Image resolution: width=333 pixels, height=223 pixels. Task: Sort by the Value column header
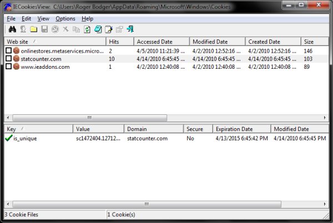99,129
